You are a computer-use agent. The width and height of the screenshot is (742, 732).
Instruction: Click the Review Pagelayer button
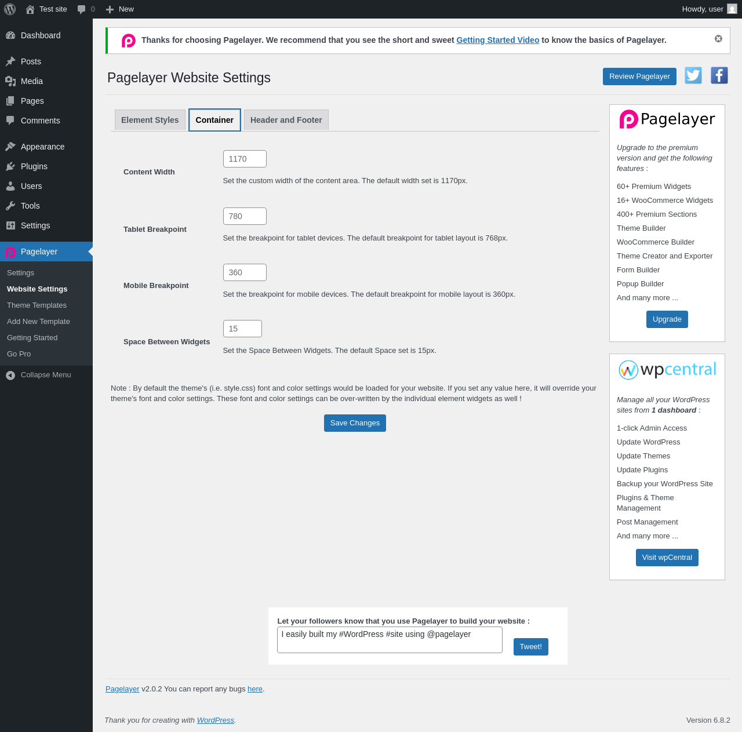point(639,77)
